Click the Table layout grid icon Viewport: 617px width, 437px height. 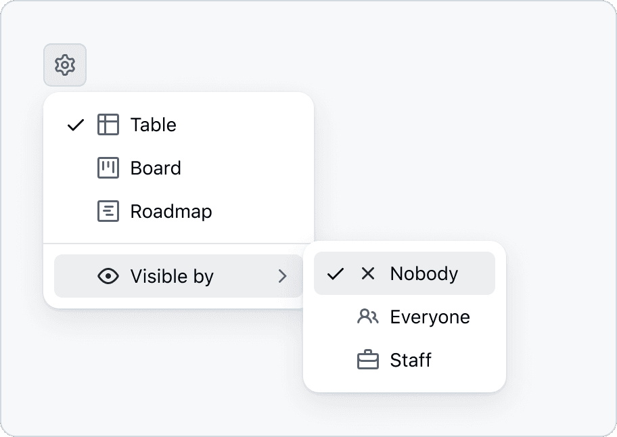[x=108, y=124]
